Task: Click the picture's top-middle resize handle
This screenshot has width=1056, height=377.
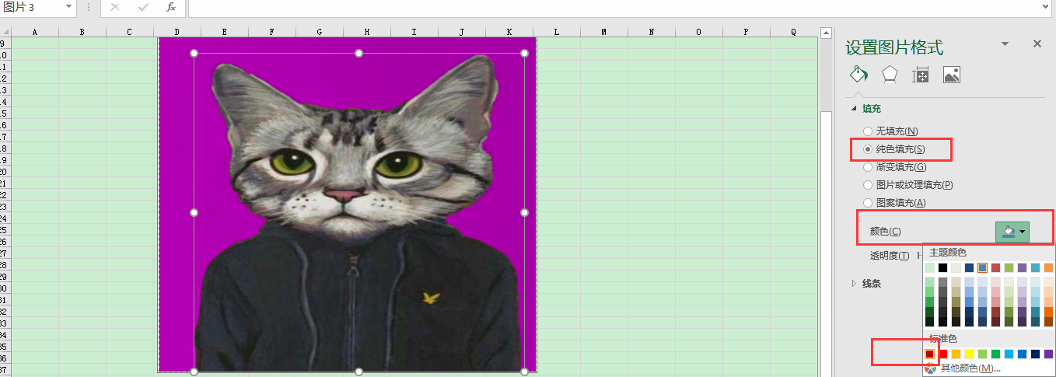Action: point(359,53)
